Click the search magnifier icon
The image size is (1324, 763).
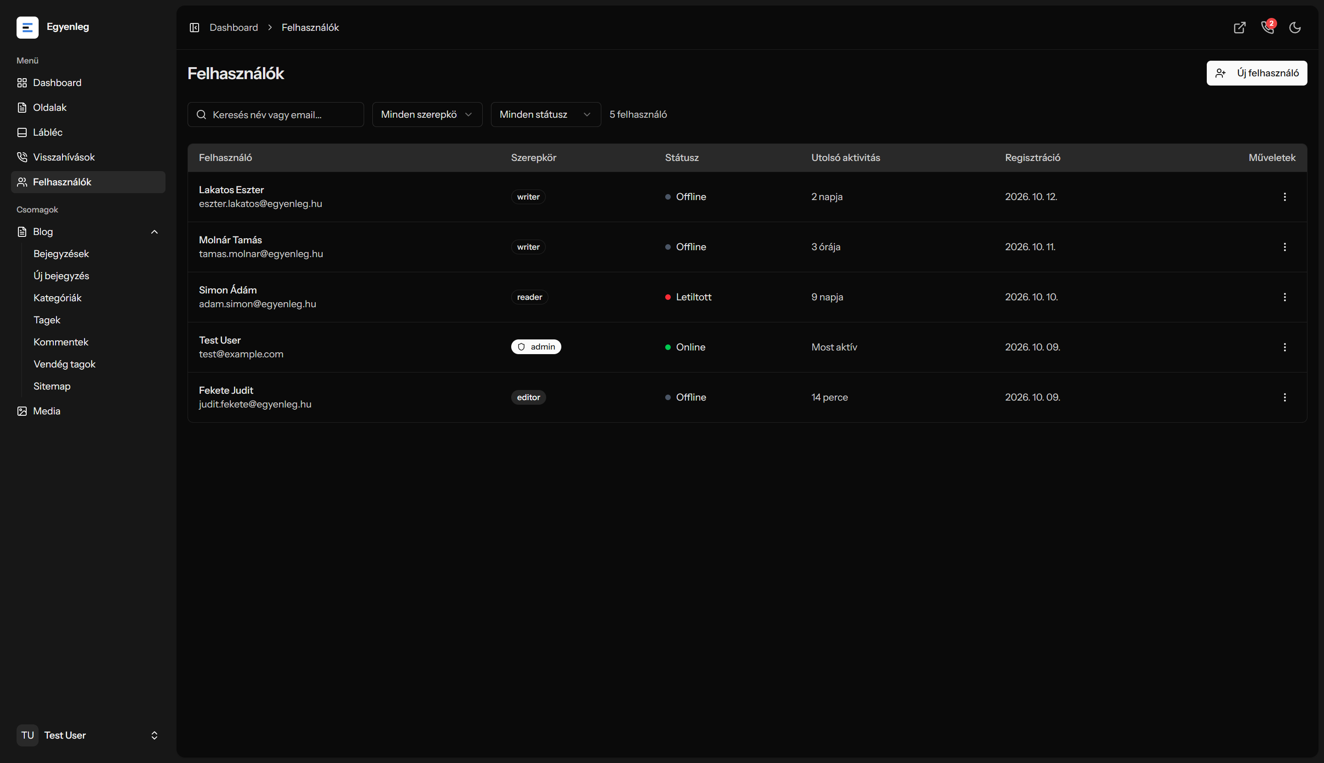click(x=201, y=115)
